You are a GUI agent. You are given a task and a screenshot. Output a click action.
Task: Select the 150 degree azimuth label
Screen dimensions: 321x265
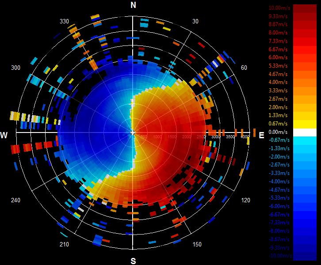point(197,244)
